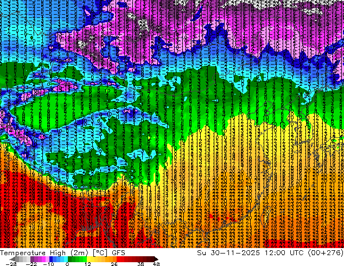Click the yellow swatch in the color bar

click(88, 259)
